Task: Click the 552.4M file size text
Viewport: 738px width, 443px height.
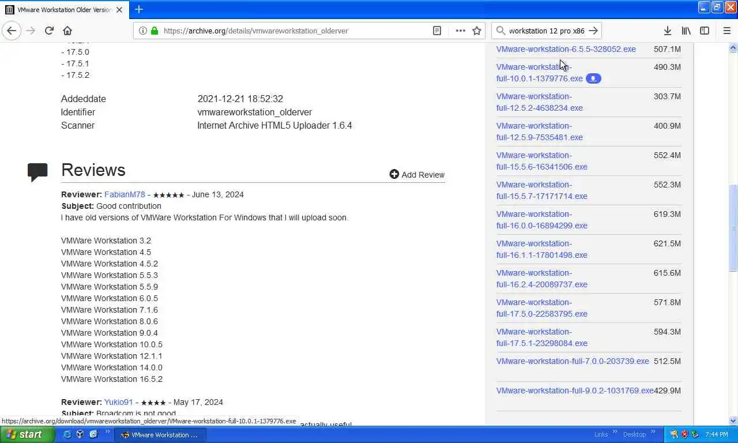Action: point(667,155)
